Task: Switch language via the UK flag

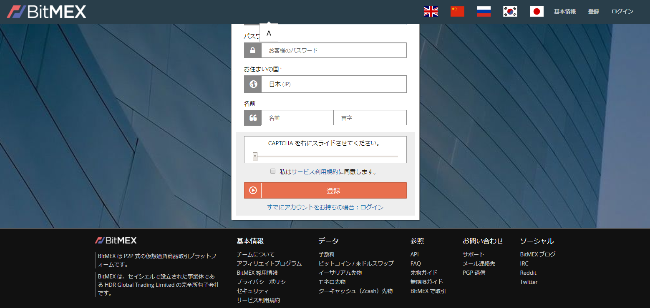Action: [431, 12]
